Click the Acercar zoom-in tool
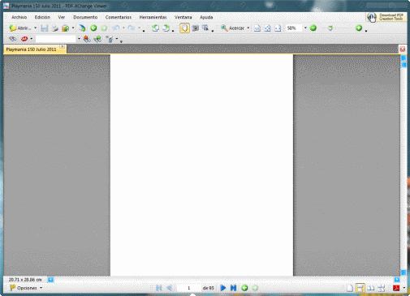 233,28
